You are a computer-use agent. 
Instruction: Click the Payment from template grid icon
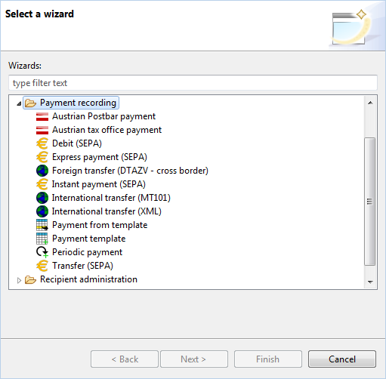point(42,225)
